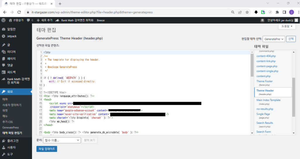Click the 도구 tools wrench icon
The height and width of the screenshot is (159, 300).
click(4, 154)
